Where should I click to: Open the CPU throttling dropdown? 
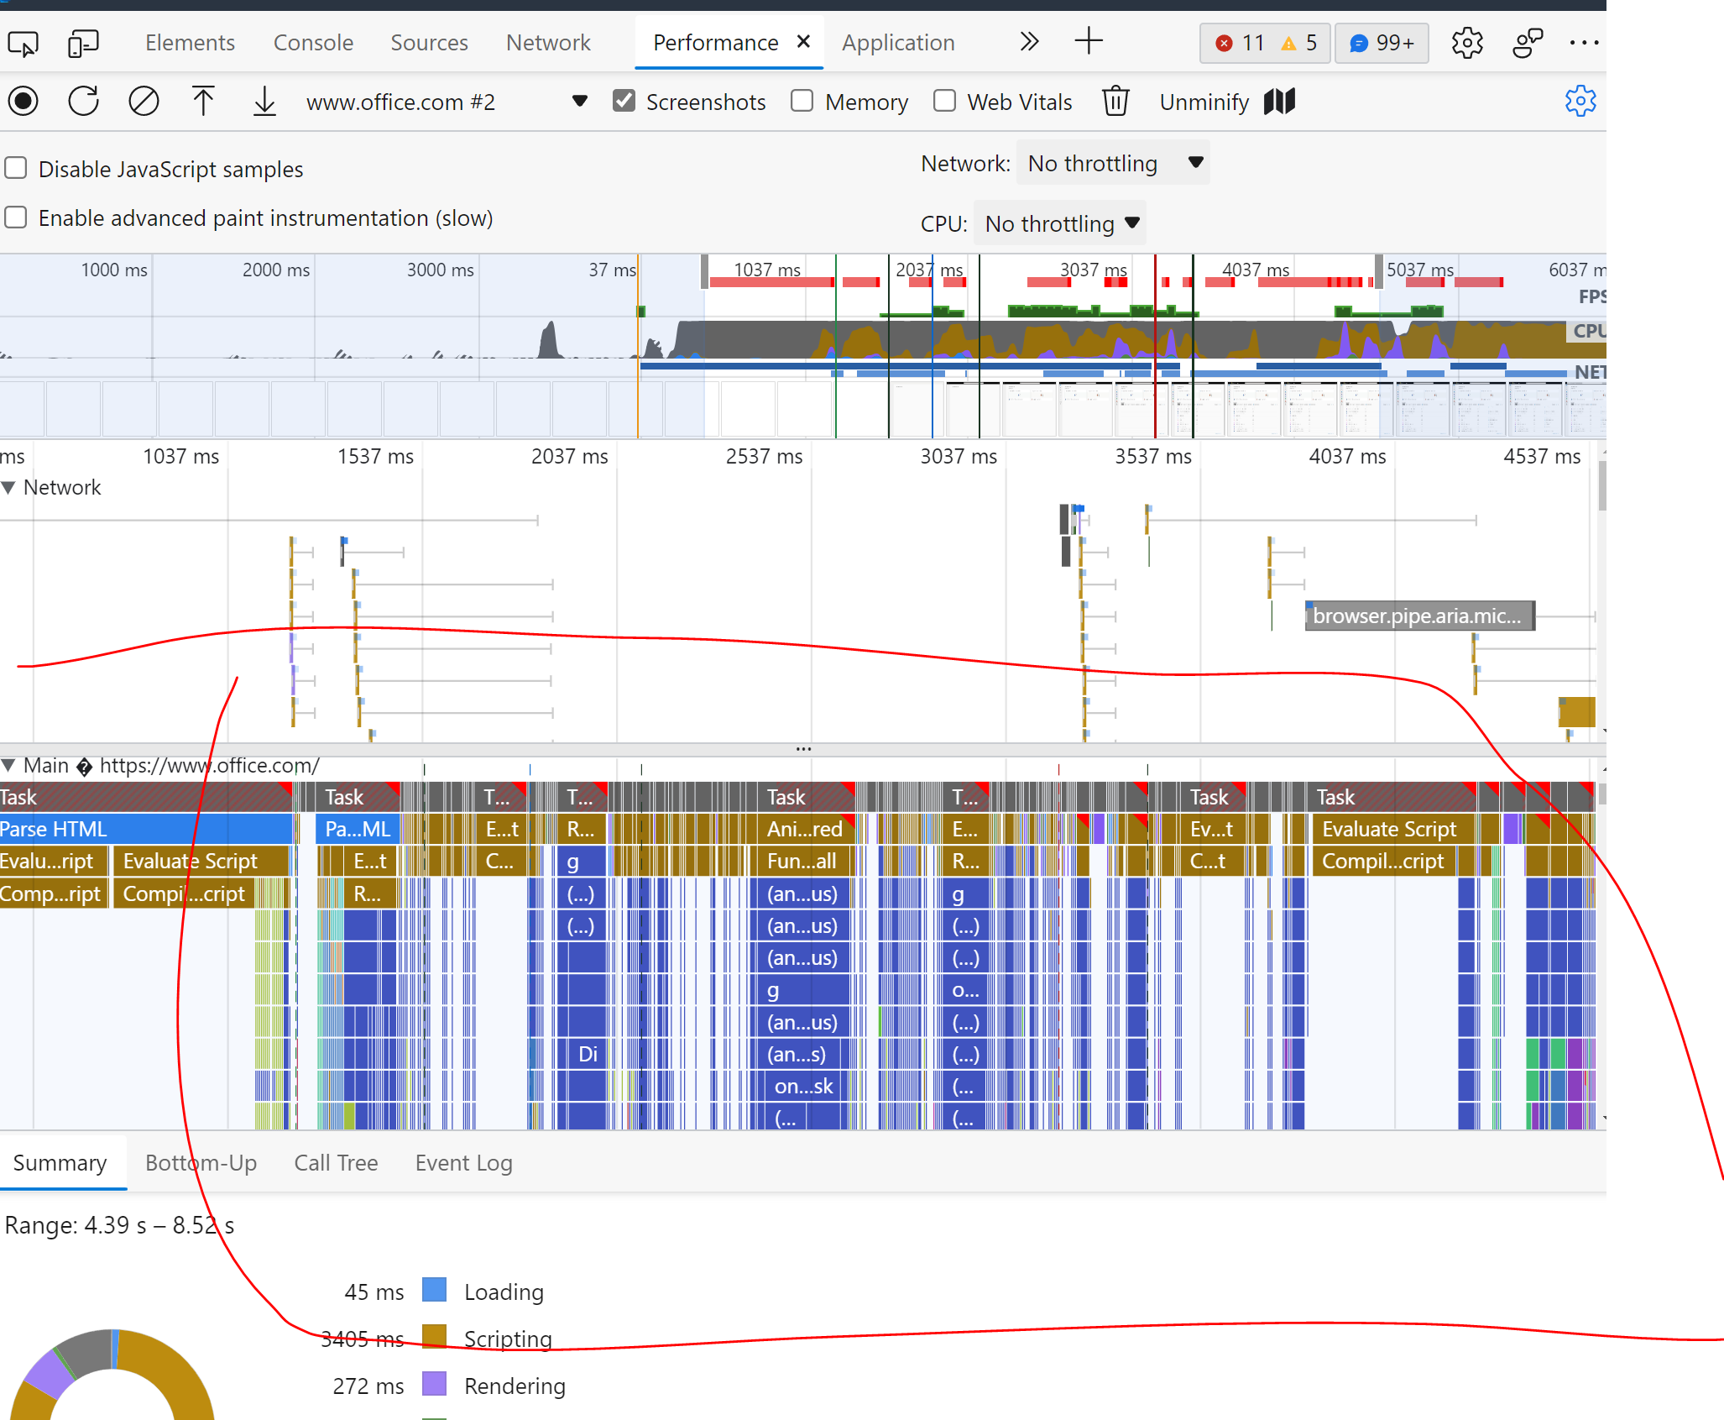pyautogui.click(x=1059, y=223)
